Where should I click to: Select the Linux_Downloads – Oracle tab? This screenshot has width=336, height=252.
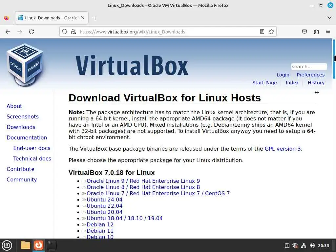point(52,18)
